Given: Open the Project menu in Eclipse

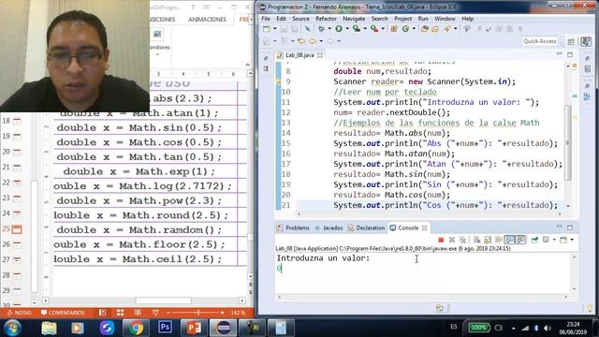Looking at the screenshot, I should pos(403,19).
